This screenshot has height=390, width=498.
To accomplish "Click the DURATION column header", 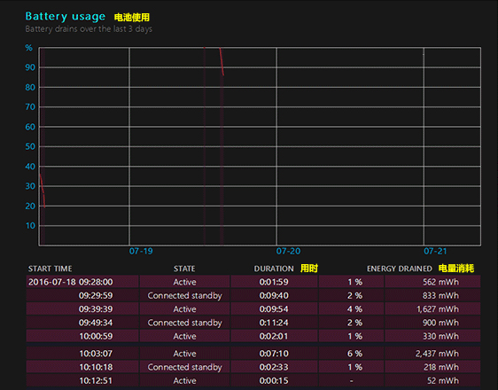I will click(274, 269).
